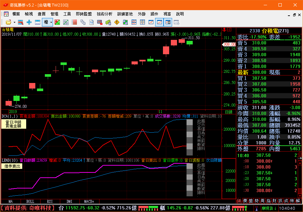Click the red and green percent chart icon
This screenshot has height=212, width=303.
[57, 22]
